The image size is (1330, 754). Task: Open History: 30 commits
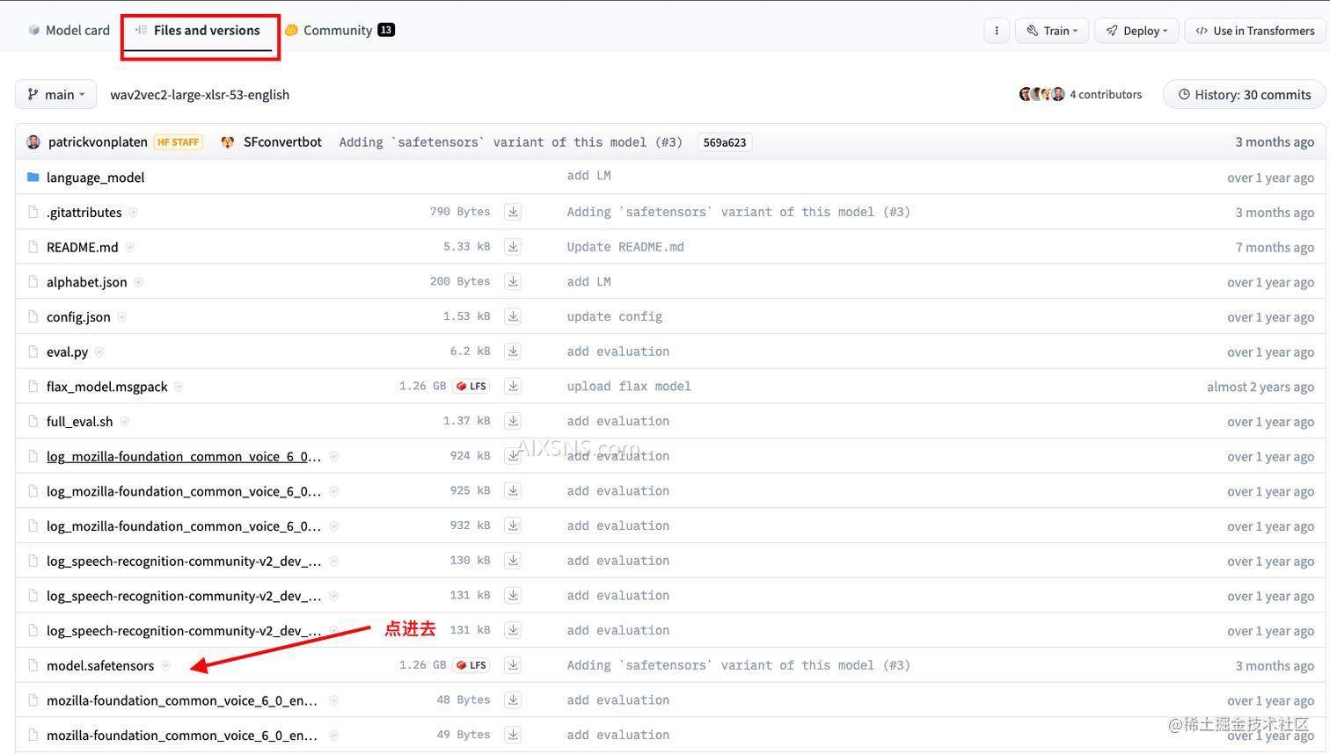click(x=1243, y=94)
